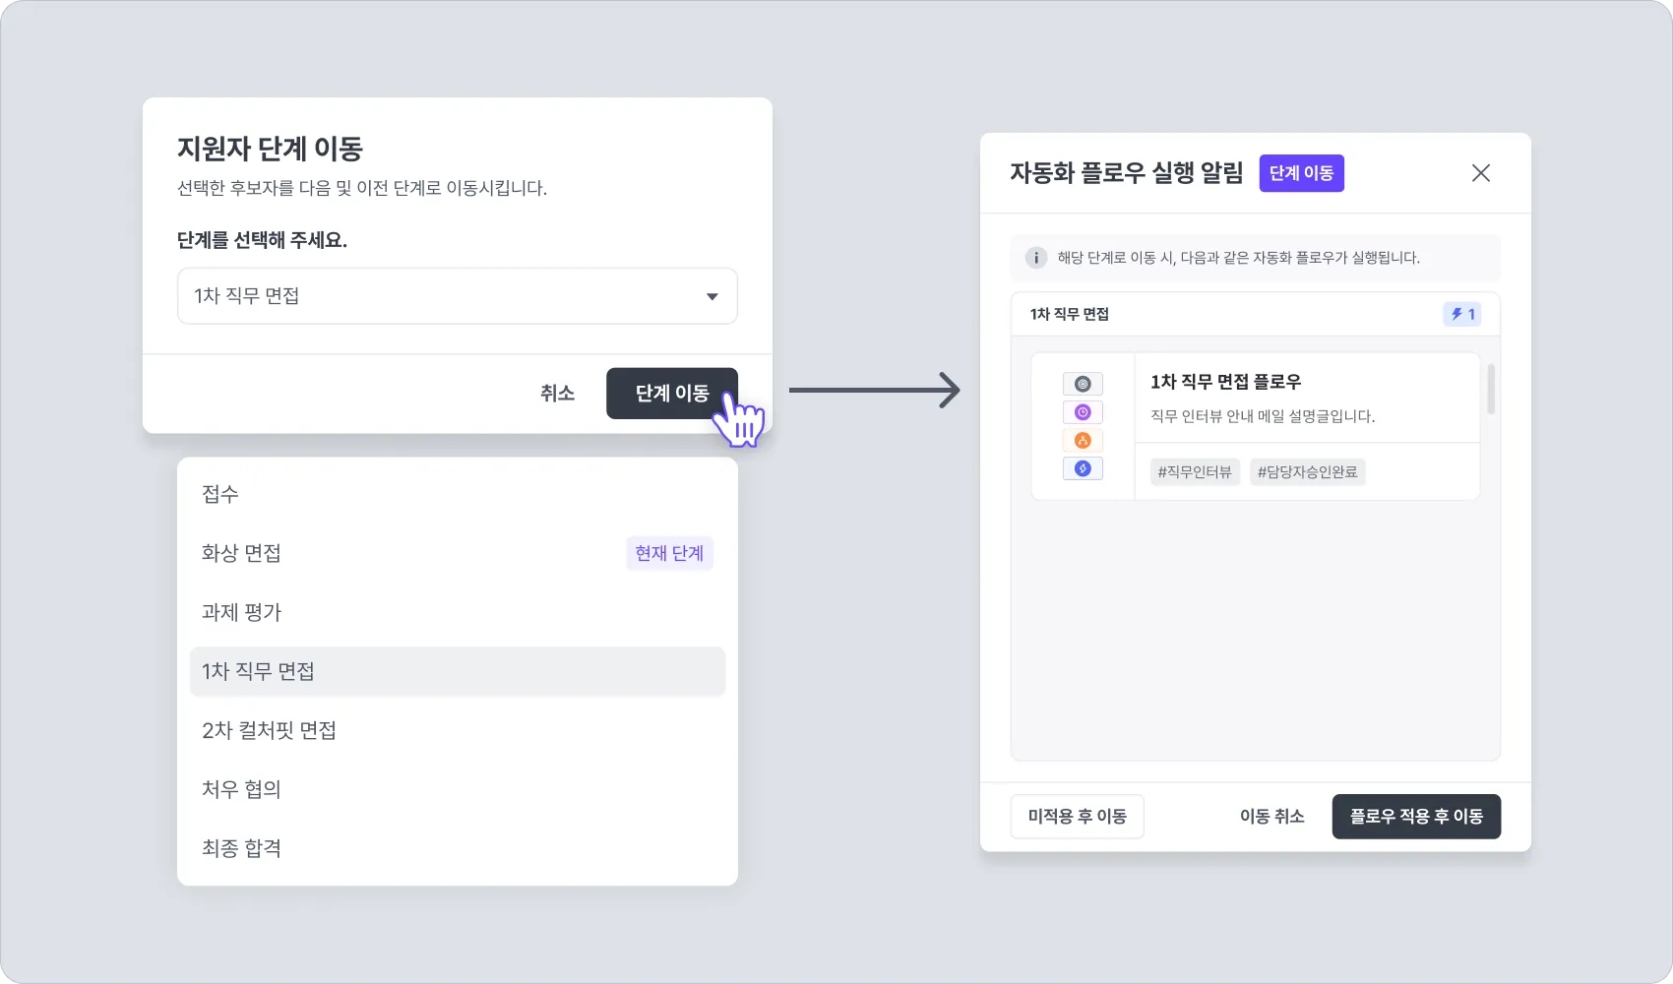
Task: Click the gray target trigger icon
Action: coord(1083,384)
